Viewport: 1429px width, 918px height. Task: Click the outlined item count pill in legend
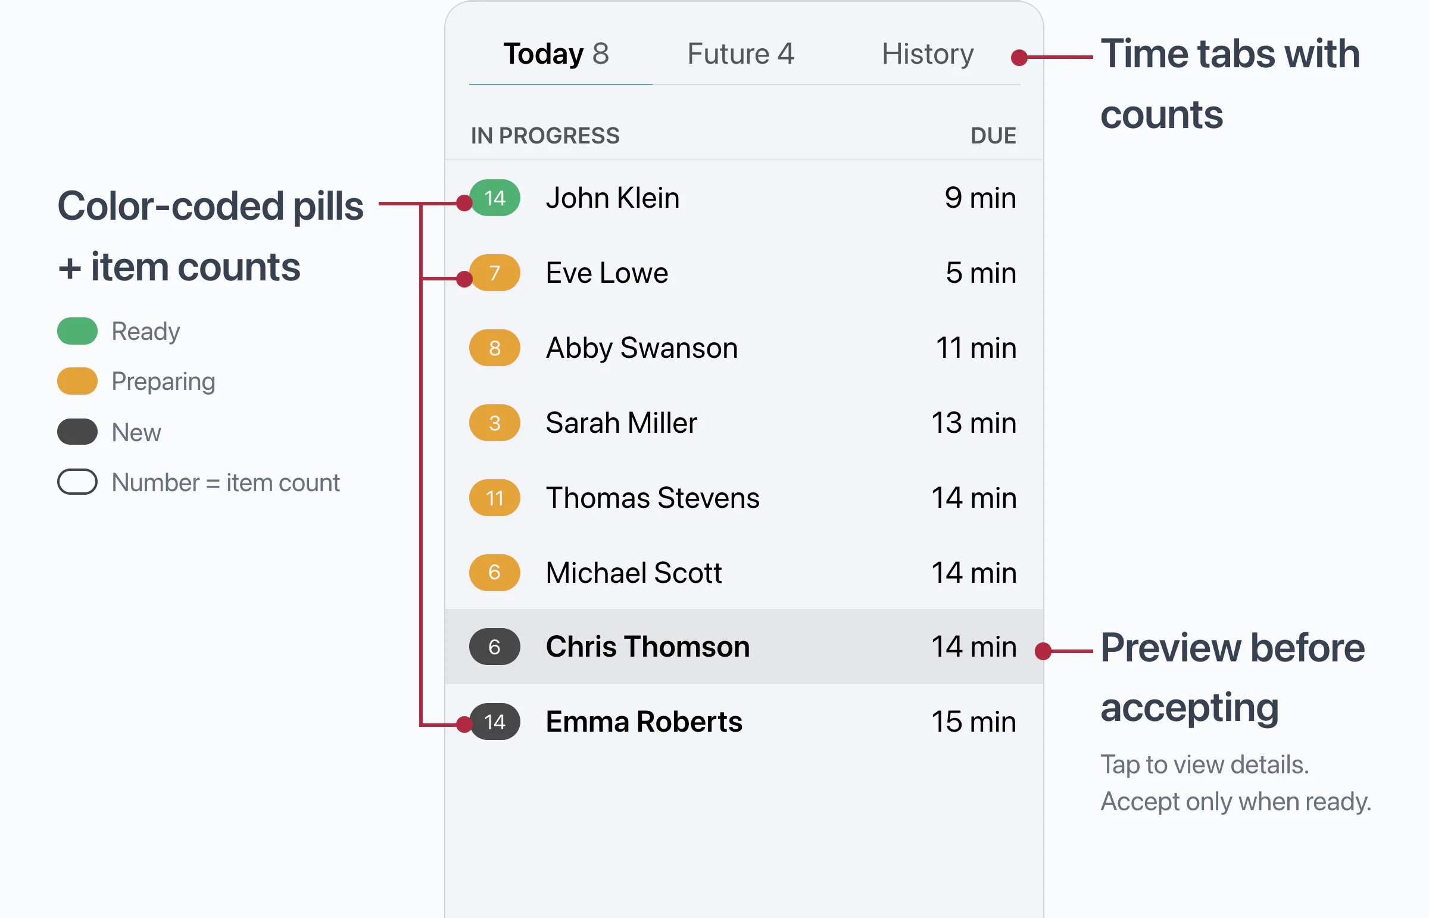coord(77,482)
